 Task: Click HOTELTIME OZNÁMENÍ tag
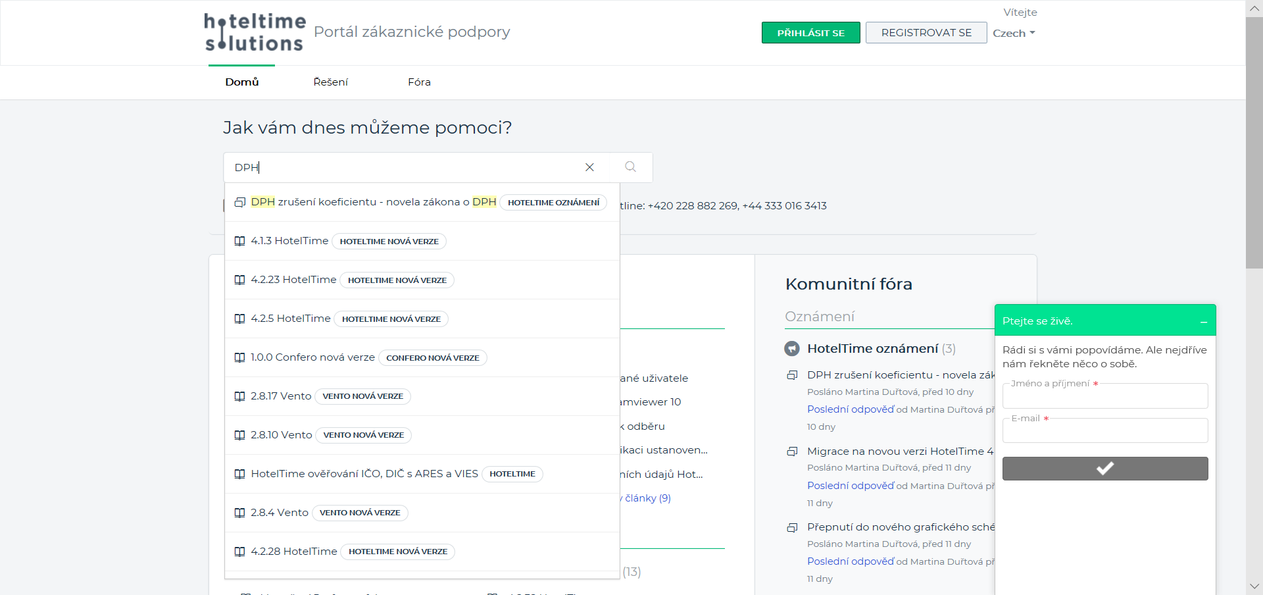pos(553,203)
